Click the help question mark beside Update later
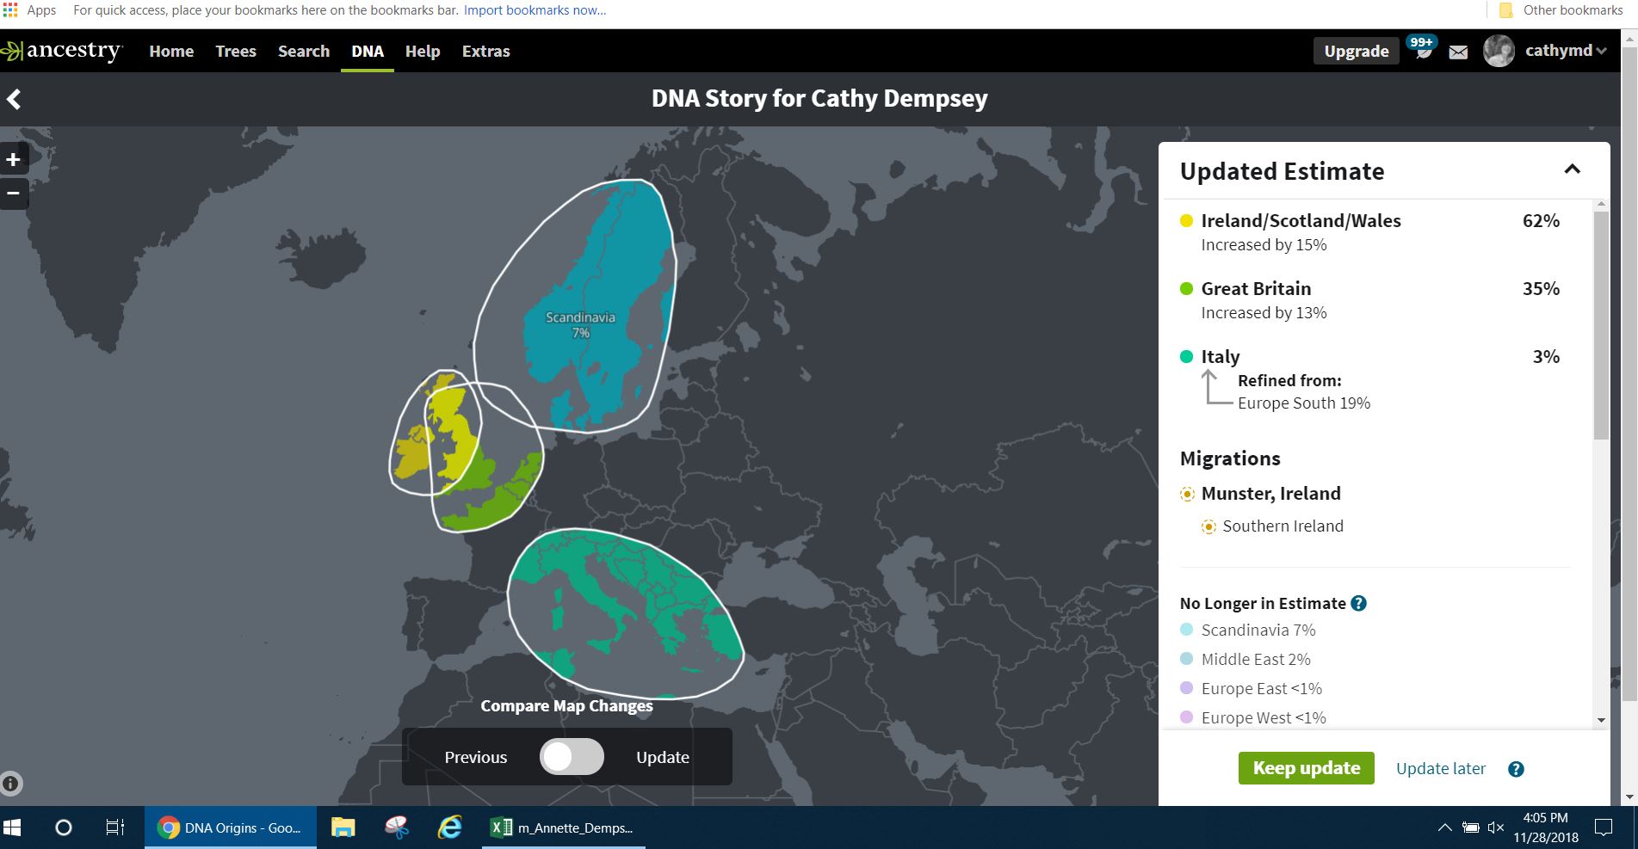1638x849 pixels. (1516, 768)
